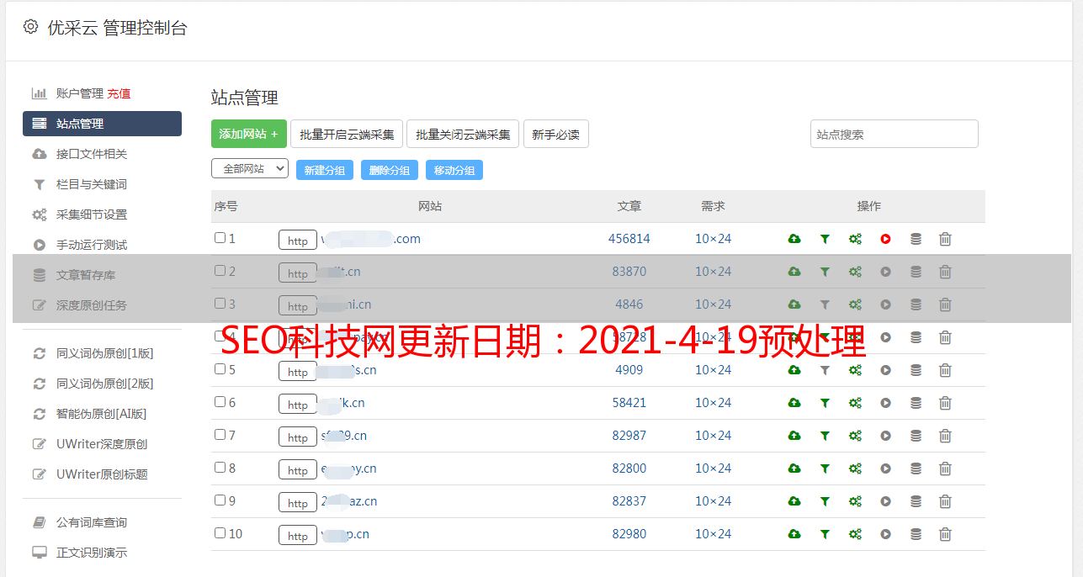
Task: Click the trash icon in row 9
Action: pos(945,501)
